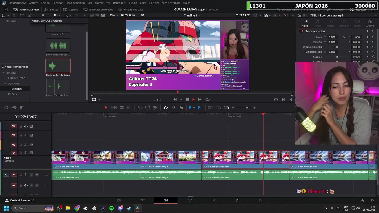Click the Insert Clip edit icon
Viewport: 379px width, 213px height.
[140, 108]
